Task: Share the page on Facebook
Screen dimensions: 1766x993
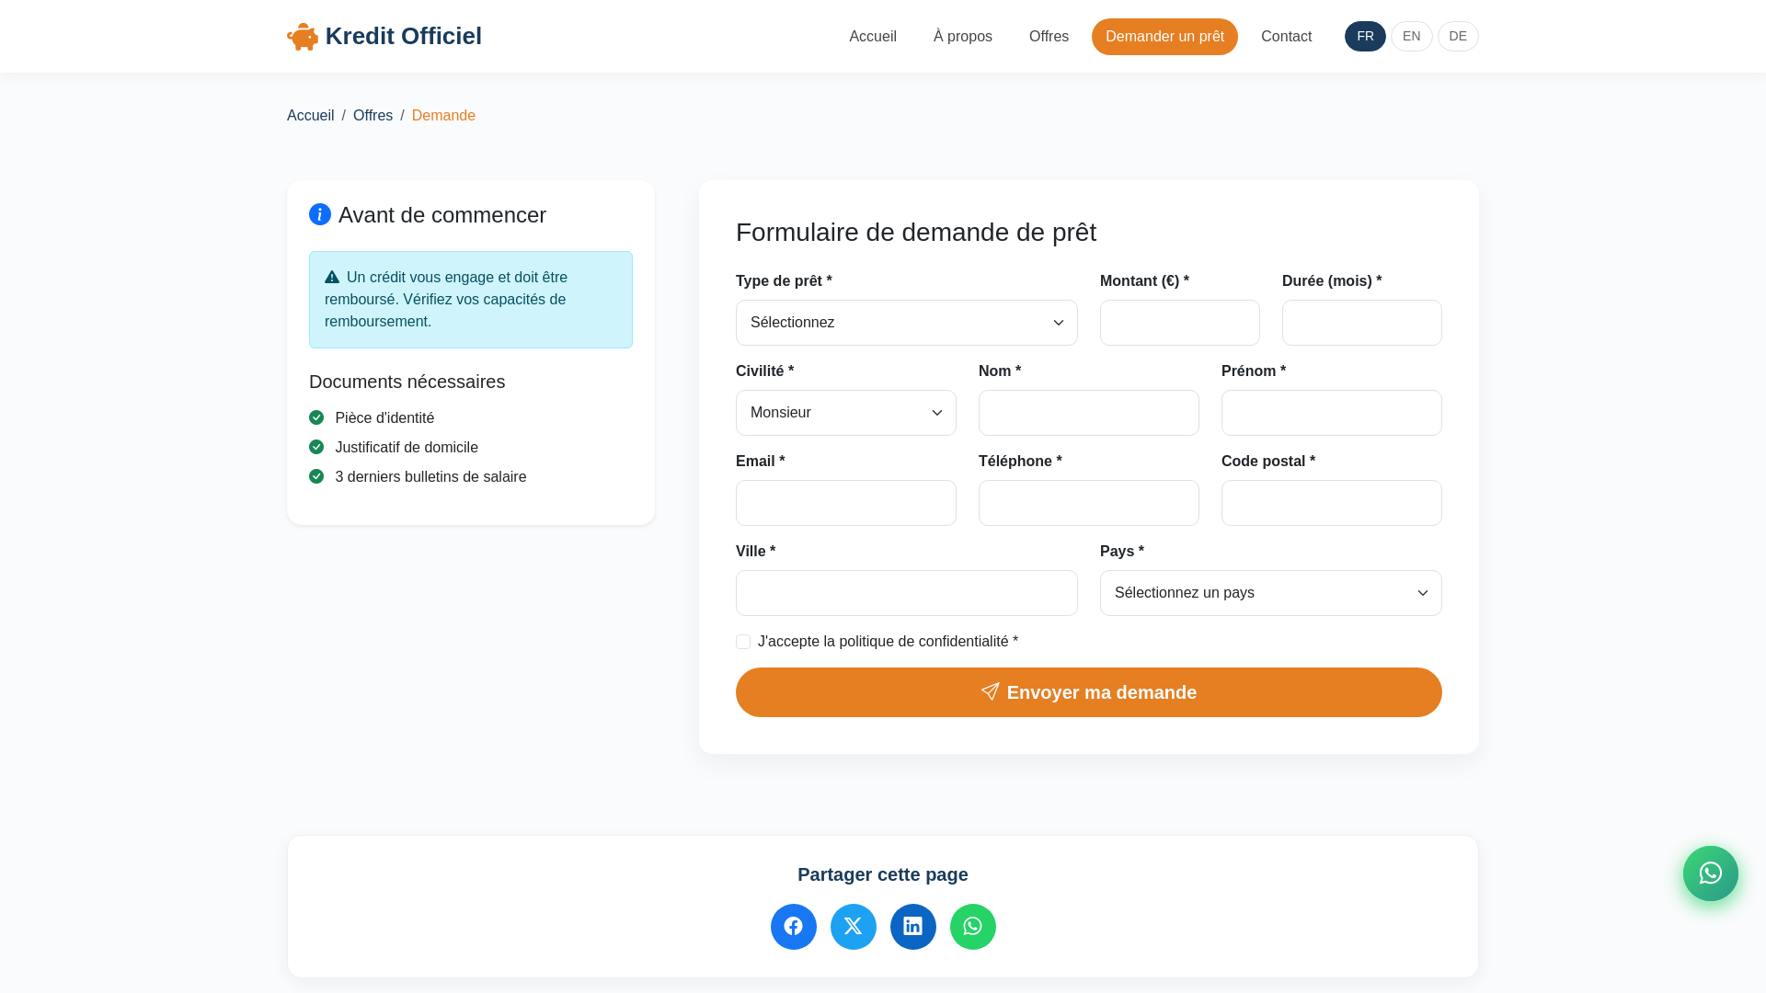Action: pyautogui.click(x=794, y=927)
